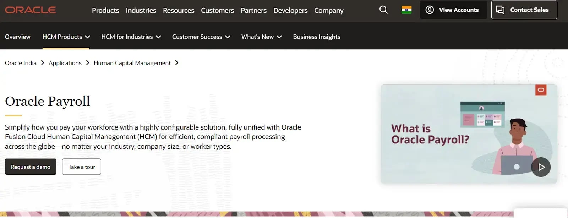568x218 pixels.
Task: Open the Applications breadcrumb link
Action: click(x=65, y=62)
